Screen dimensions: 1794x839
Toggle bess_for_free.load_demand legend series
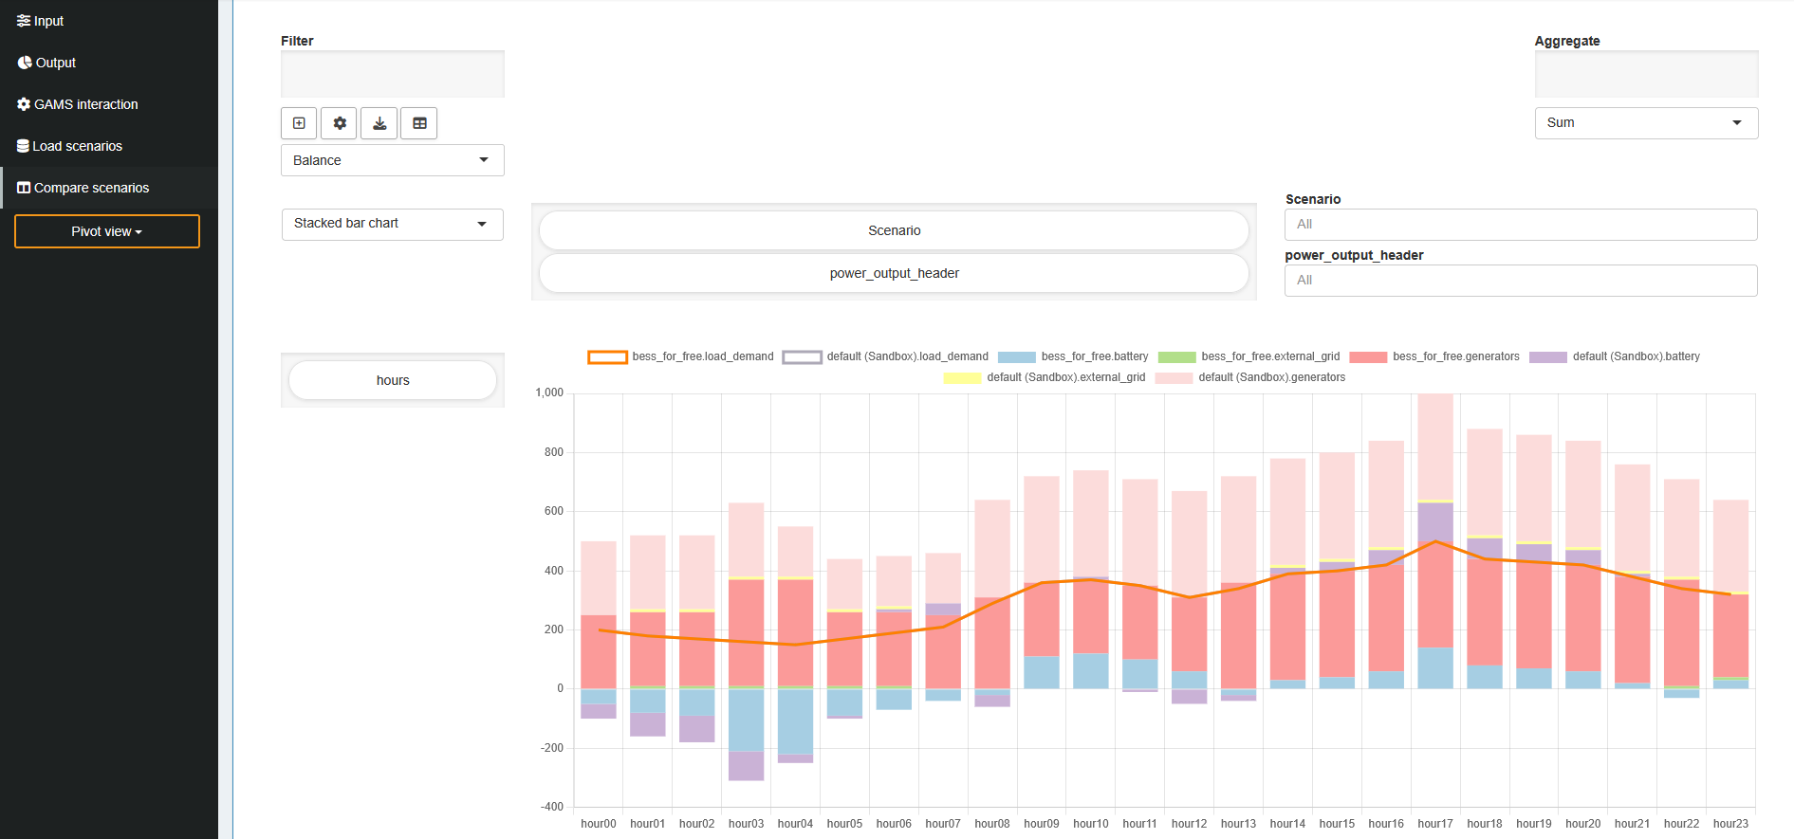pos(607,357)
